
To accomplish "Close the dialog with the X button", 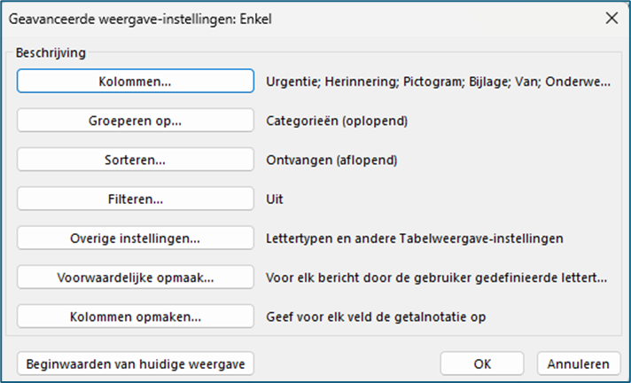I will (x=610, y=16).
